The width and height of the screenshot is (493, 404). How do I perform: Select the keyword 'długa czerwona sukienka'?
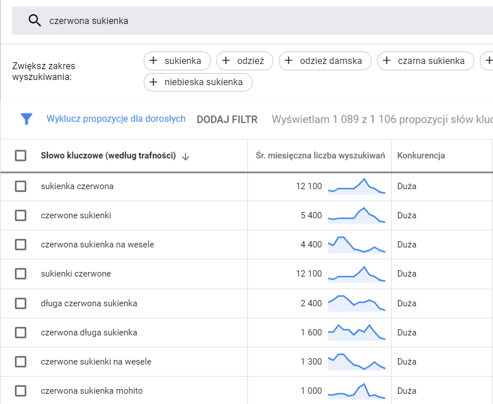click(21, 303)
